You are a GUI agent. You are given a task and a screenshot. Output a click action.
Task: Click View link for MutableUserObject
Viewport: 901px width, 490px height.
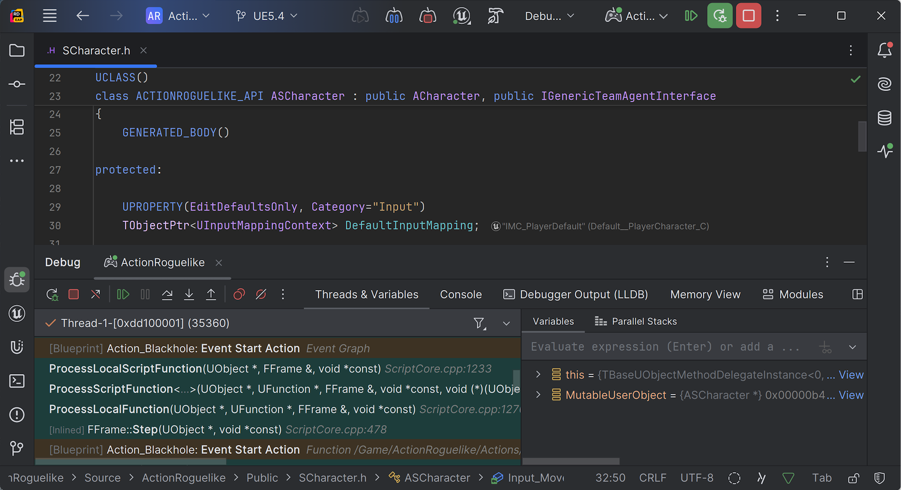click(x=851, y=395)
